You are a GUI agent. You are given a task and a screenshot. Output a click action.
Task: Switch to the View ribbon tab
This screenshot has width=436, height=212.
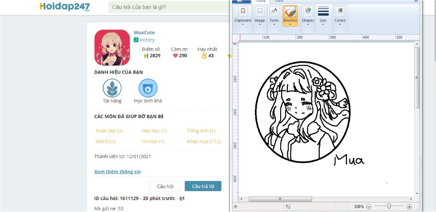(x=279, y=1)
